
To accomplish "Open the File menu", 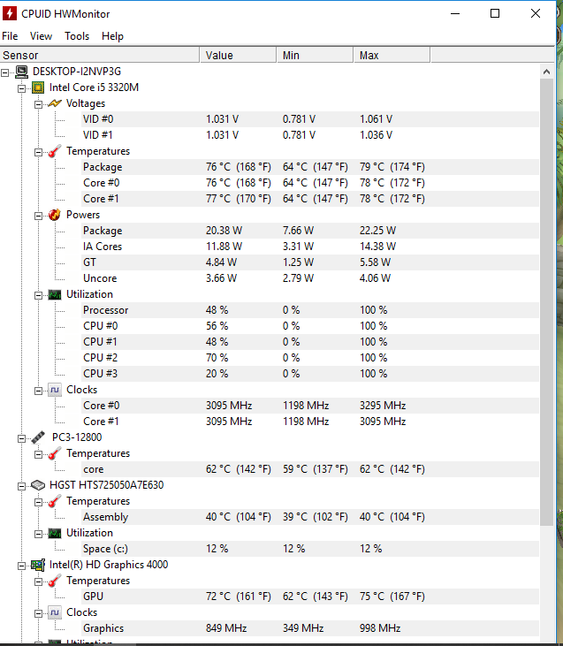I will click(x=10, y=36).
